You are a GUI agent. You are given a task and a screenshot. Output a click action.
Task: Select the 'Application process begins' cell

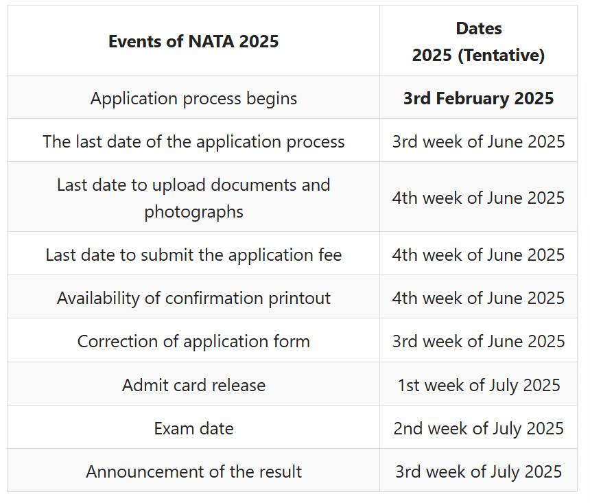(x=193, y=98)
